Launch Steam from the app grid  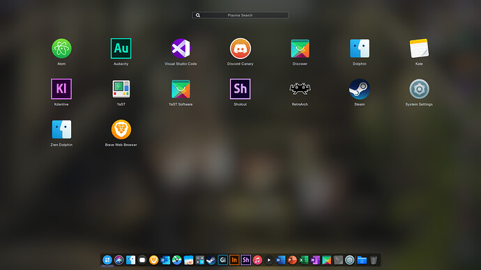[x=360, y=89]
